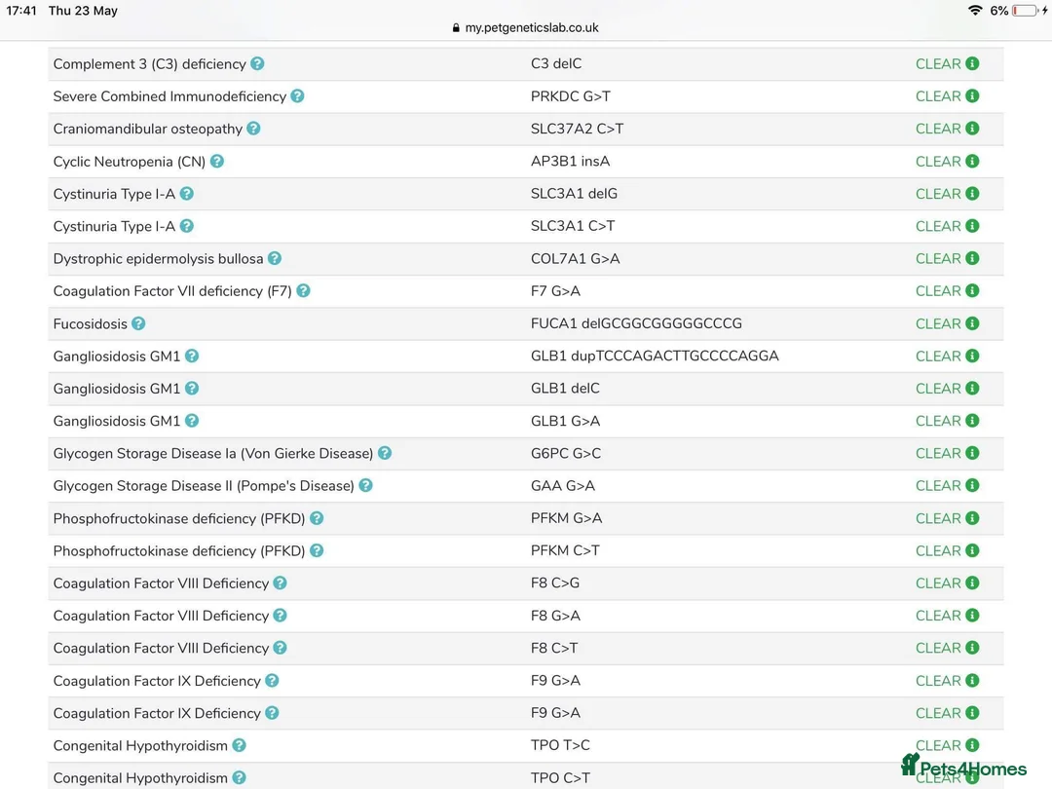
Task: Tap info icon for the PRKDC G>T result
Action: (x=972, y=96)
